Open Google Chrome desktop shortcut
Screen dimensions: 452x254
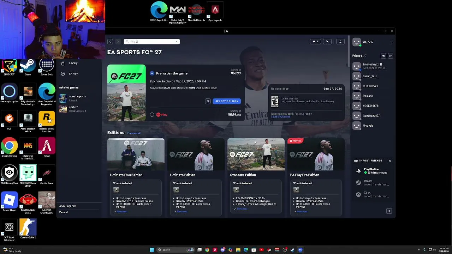[9, 148]
